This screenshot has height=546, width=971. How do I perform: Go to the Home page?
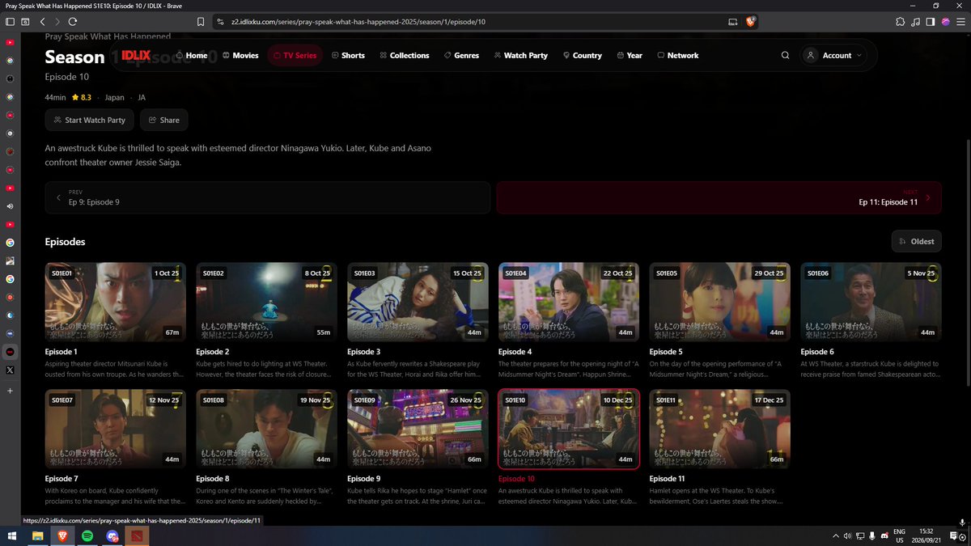192,56
